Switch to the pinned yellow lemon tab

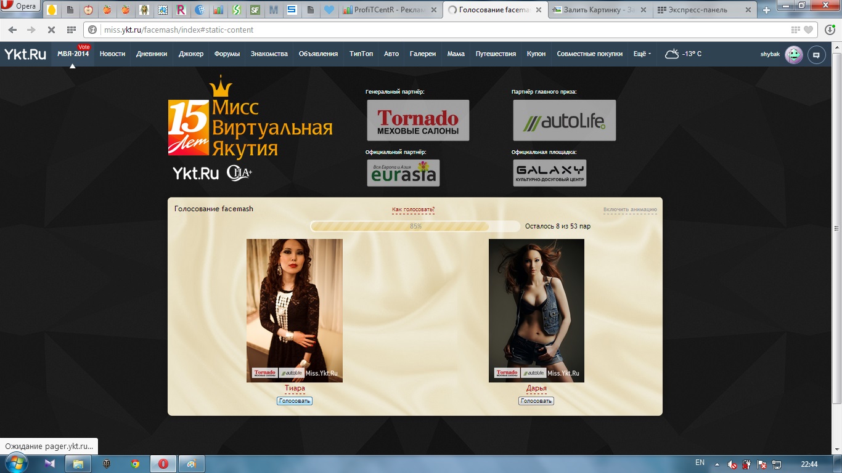tap(51, 10)
